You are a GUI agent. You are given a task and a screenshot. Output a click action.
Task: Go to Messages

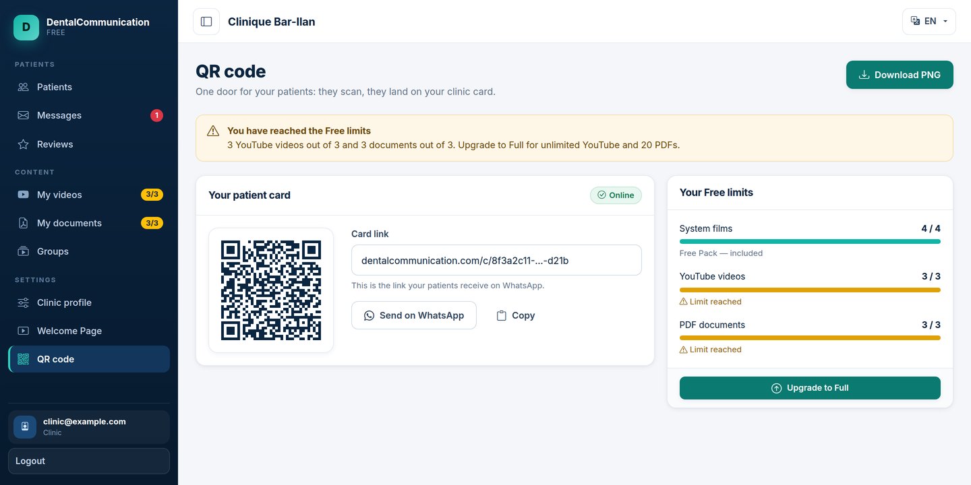coord(89,115)
